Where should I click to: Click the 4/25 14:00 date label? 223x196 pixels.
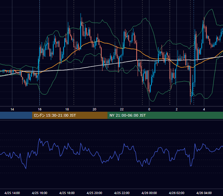(x=12, y=193)
